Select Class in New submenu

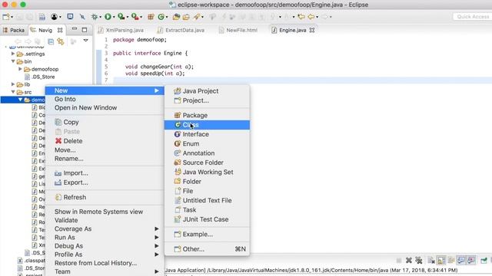click(x=207, y=125)
